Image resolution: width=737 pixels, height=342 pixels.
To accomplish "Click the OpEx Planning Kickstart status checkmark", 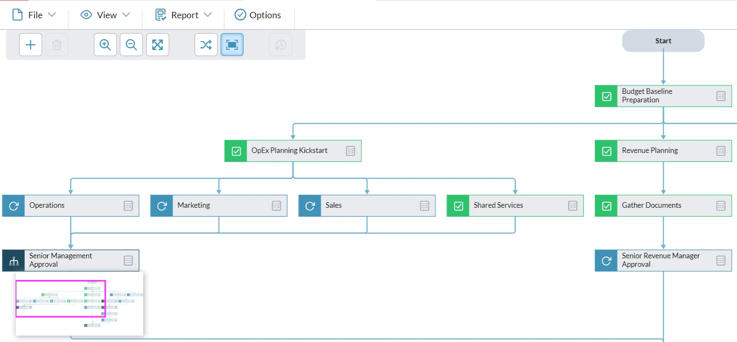I will (x=236, y=151).
